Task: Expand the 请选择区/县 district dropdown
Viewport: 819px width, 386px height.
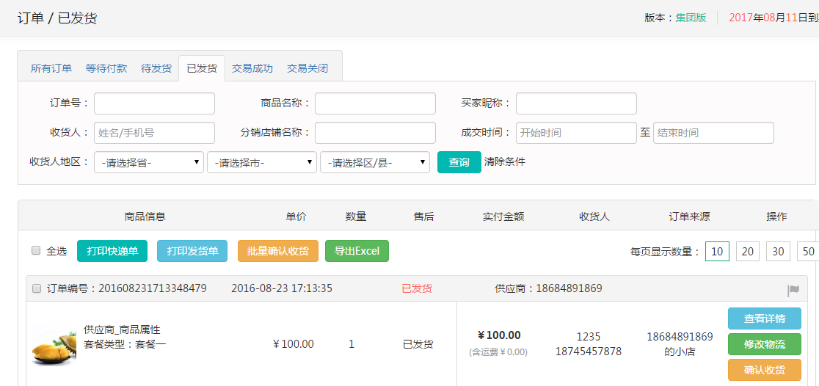Action: [375, 162]
